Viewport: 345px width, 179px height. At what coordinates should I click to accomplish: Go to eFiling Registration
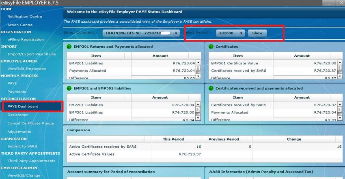point(26,40)
